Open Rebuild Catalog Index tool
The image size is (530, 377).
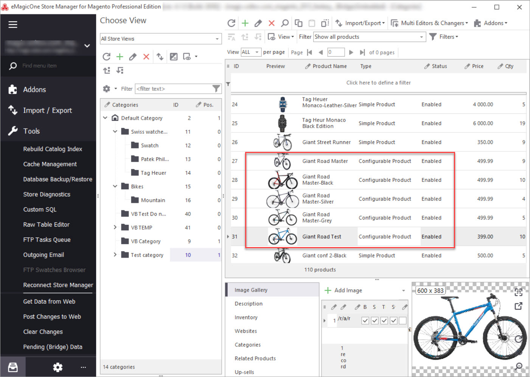(53, 149)
